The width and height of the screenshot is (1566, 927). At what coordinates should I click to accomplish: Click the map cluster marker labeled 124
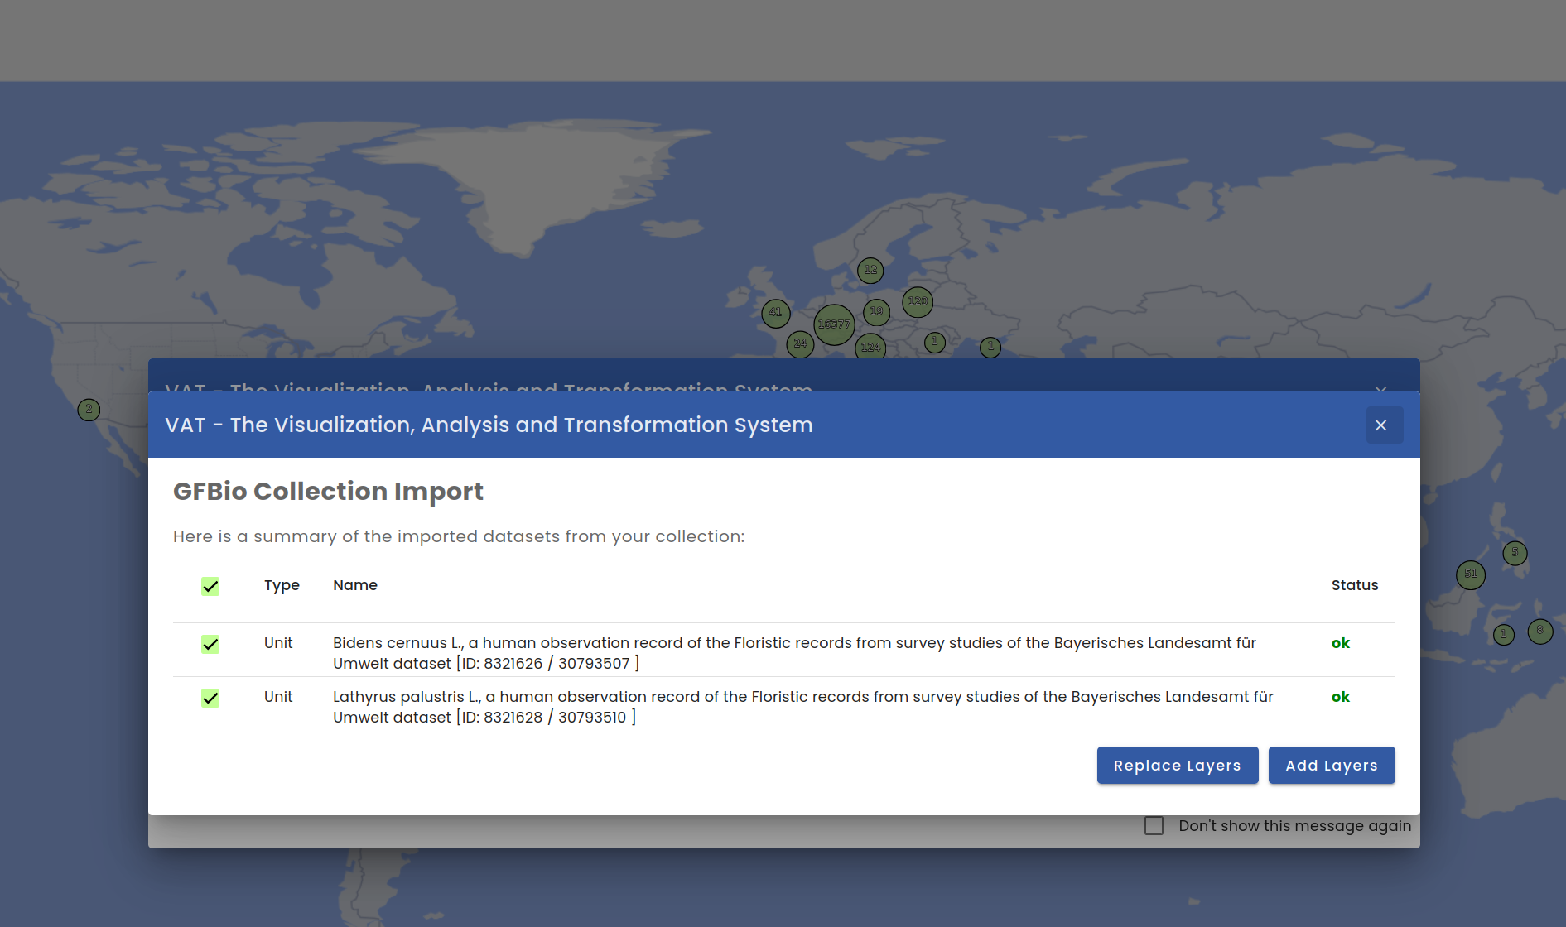pos(870,347)
